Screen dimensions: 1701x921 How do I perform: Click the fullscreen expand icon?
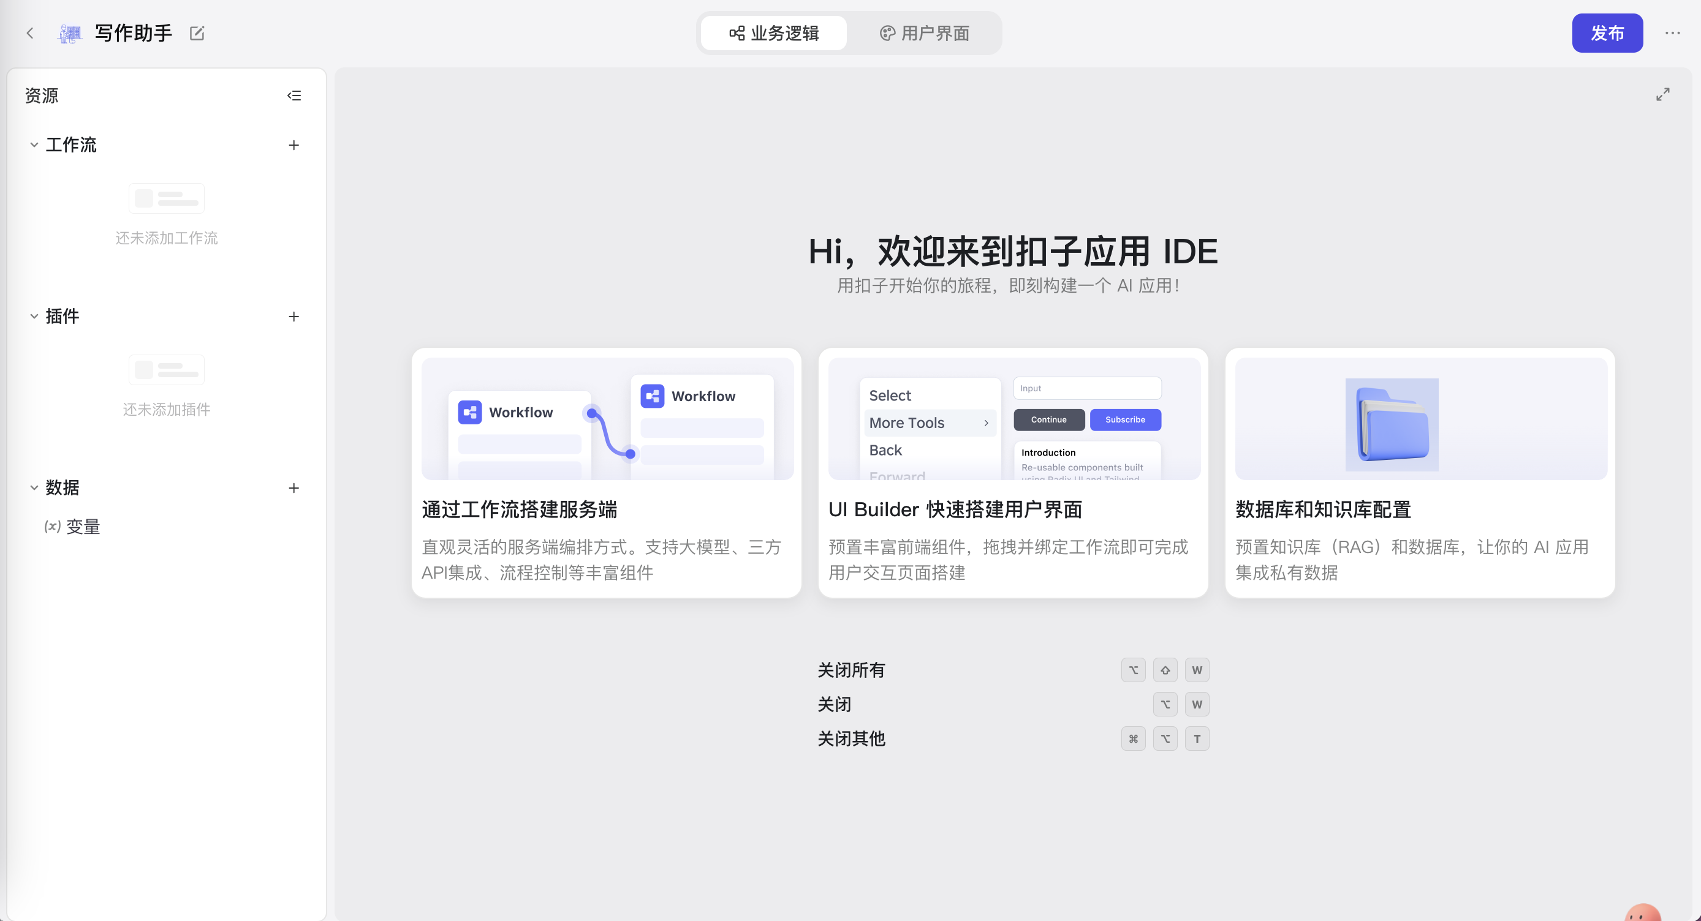coord(1662,94)
